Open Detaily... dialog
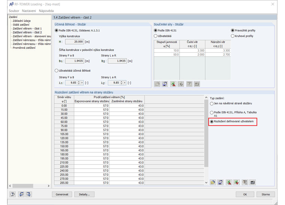This screenshot has width=285, height=205. click(x=84, y=194)
